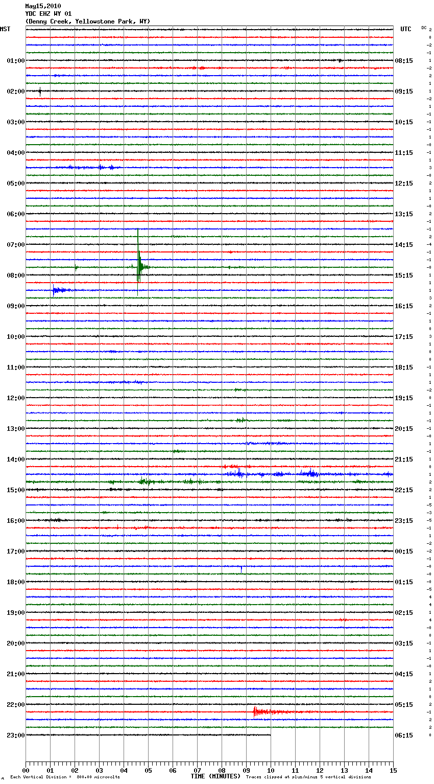434x784 pixels.
Task: Click the '14:15' UTC time label
Action: (x=404, y=245)
